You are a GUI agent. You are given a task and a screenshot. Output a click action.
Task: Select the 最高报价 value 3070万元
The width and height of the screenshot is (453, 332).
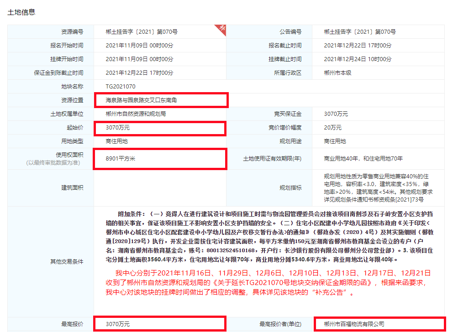pos(117,324)
